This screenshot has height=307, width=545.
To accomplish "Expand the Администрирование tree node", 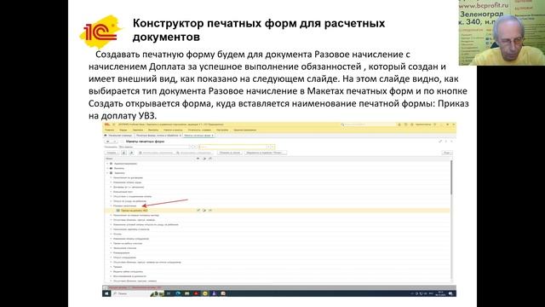I will coord(107,164).
